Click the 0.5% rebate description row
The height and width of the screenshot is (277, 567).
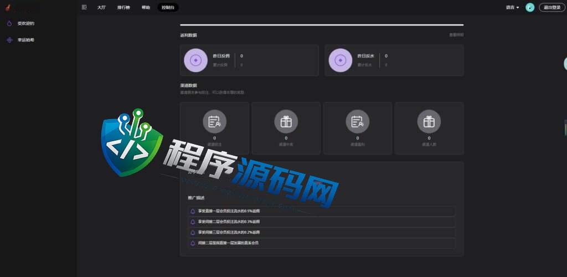[x=322, y=211]
